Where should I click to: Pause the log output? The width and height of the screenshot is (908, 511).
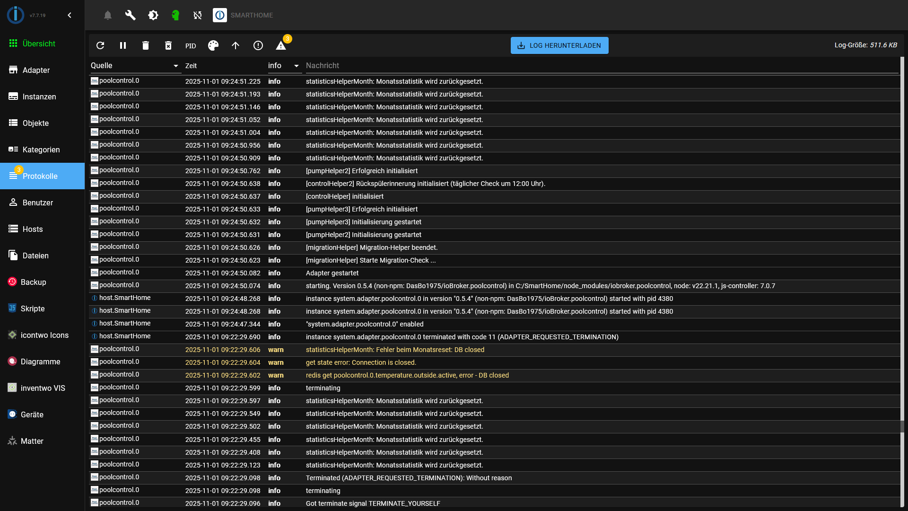click(123, 45)
